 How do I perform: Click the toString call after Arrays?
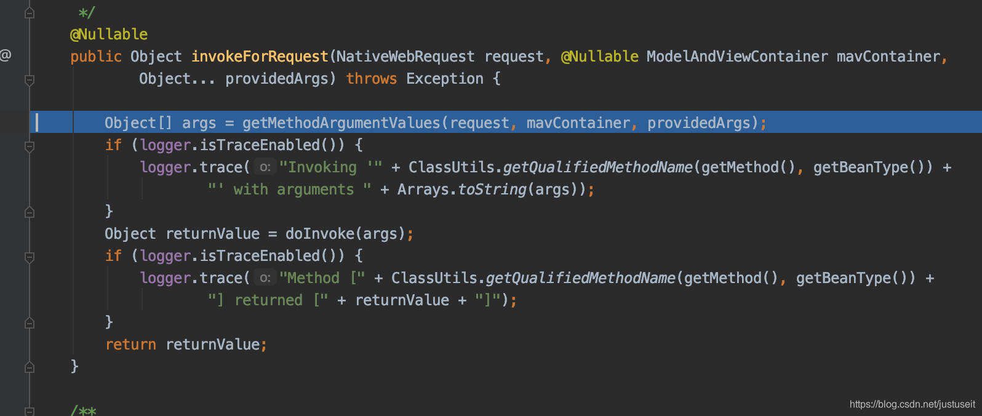[492, 190]
